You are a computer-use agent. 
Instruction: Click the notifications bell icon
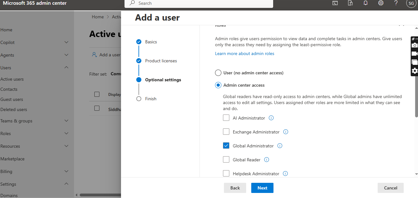coord(366,3)
